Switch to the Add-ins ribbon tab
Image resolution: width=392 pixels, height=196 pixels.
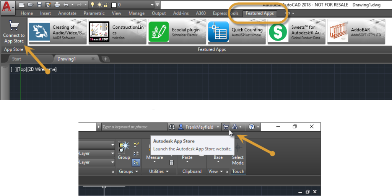pos(181,13)
